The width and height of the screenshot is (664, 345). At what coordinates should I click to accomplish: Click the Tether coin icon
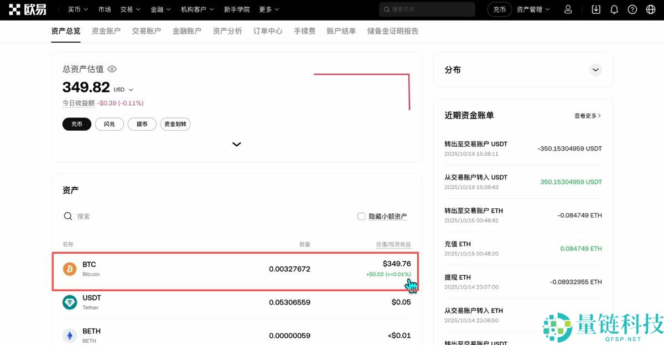click(x=69, y=302)
